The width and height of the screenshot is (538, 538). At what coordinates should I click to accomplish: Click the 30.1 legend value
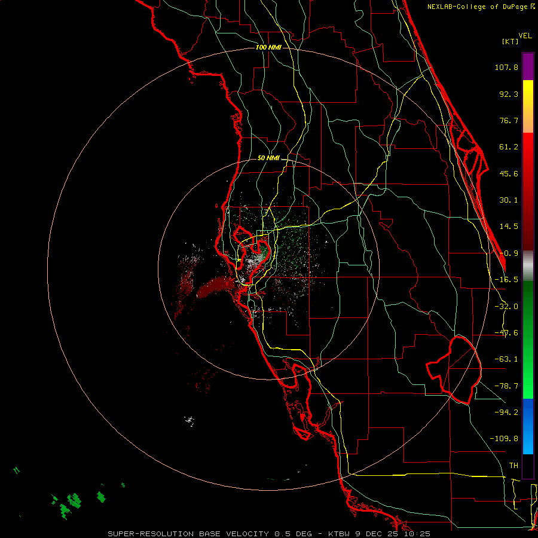(x=509, y=200)
